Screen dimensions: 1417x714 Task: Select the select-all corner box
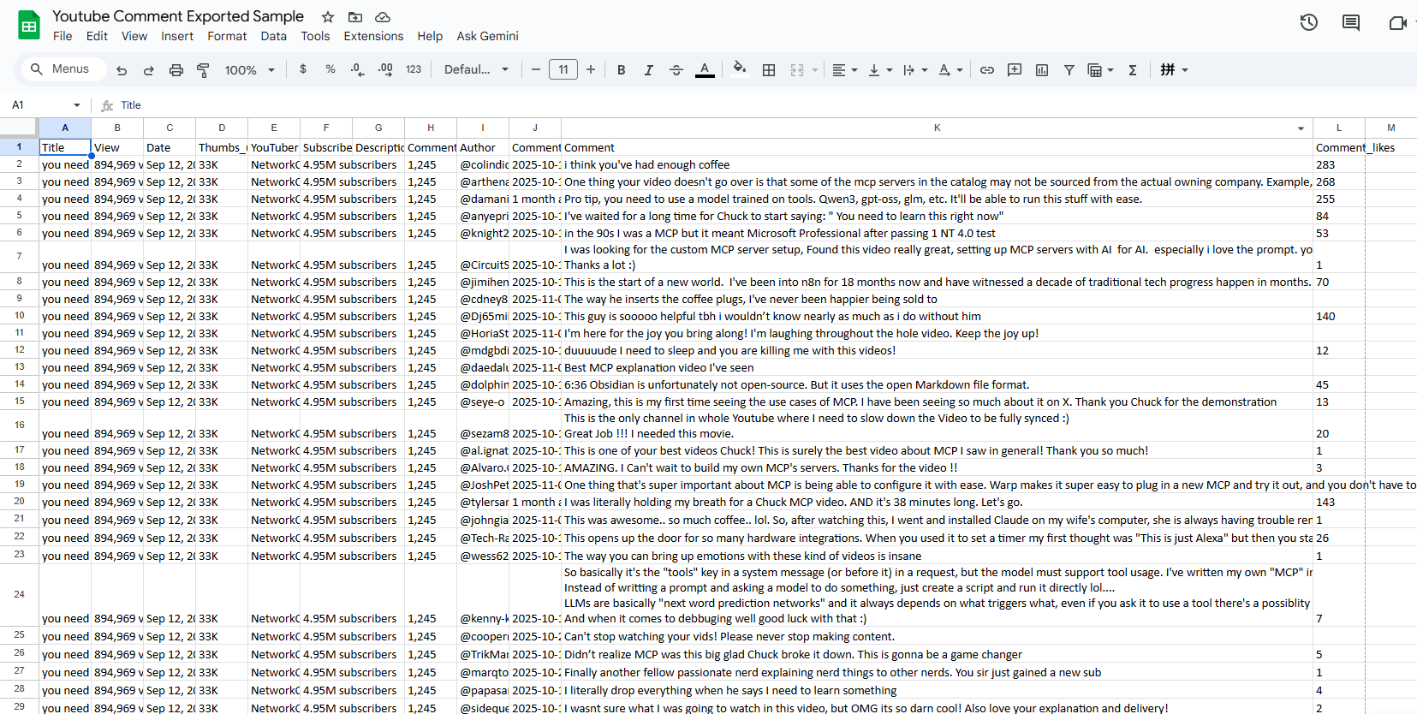click(x=19, y=128)
